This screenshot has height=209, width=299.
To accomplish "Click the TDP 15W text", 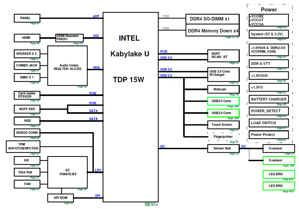I will pyautogui.click(x=129, y=80).
